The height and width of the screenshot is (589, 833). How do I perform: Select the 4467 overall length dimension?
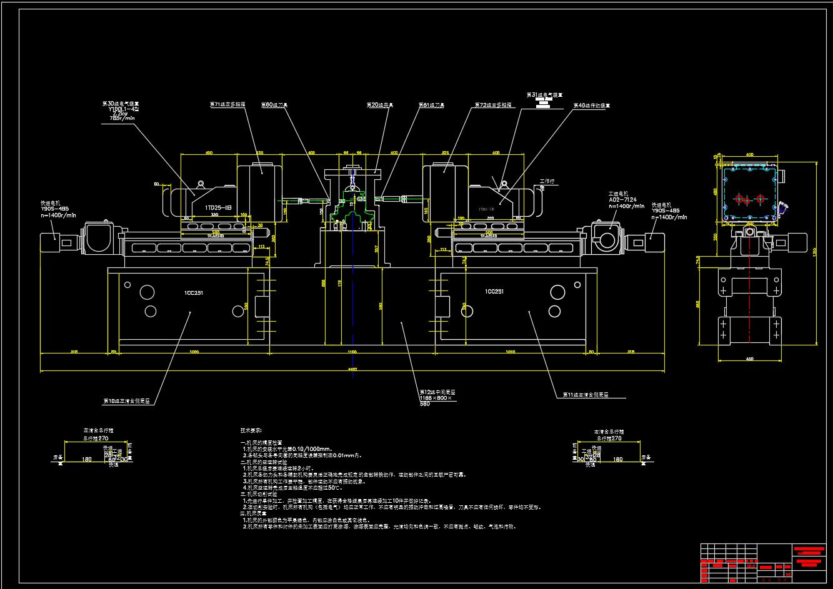point(352,370)
